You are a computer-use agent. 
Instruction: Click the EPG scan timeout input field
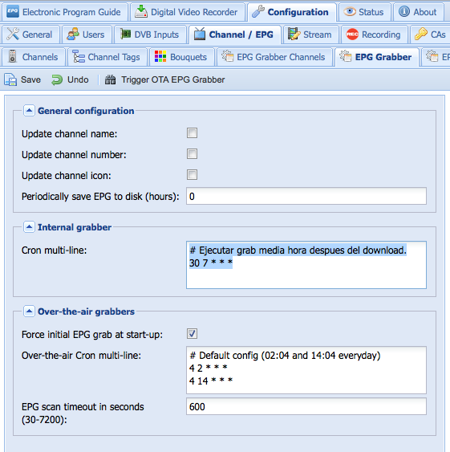[x=306, y=406]
